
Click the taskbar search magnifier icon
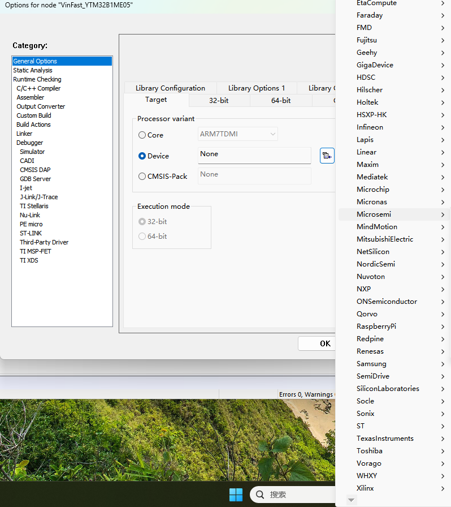point(260,495)
